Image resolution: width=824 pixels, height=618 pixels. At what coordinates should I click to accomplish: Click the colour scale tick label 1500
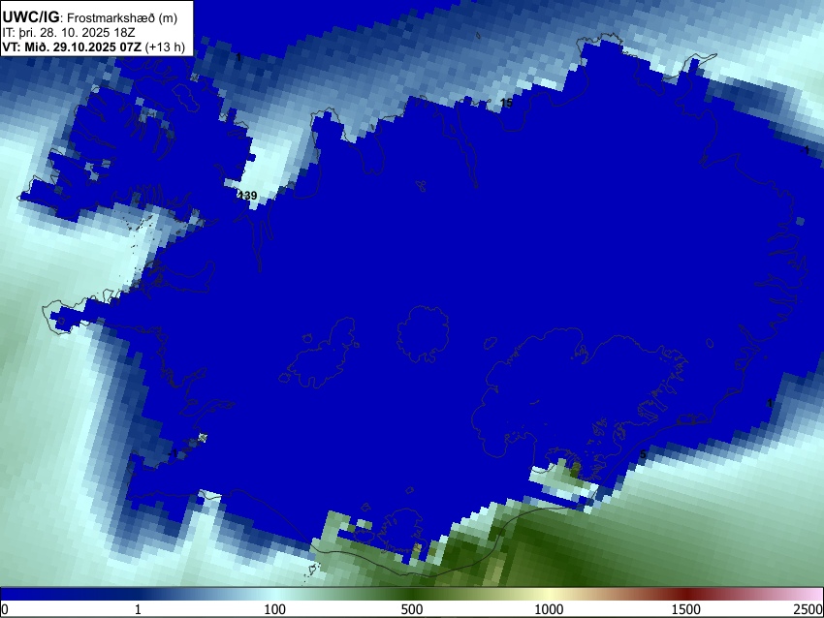(x=686, y=609)
